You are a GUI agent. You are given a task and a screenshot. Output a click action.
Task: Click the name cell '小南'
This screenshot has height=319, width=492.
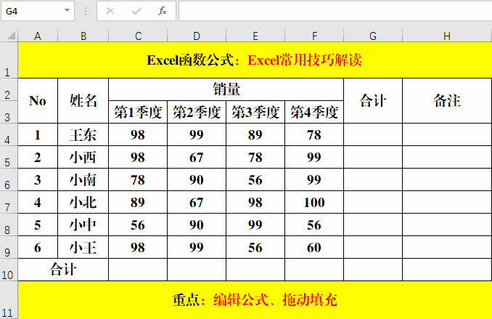pyautogui.click(x=83, y=179)
